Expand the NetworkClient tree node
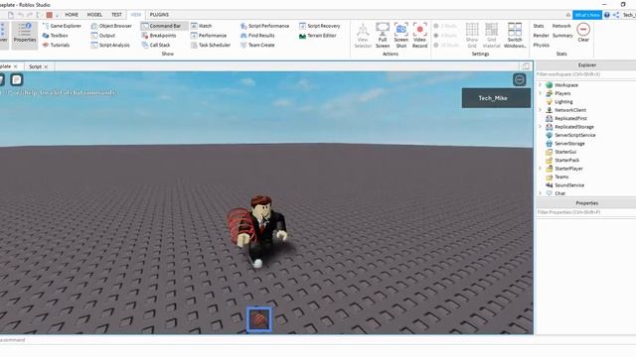The height and width of the screenshot is (357, 636). pyautogui.click(x=540, y=110)
